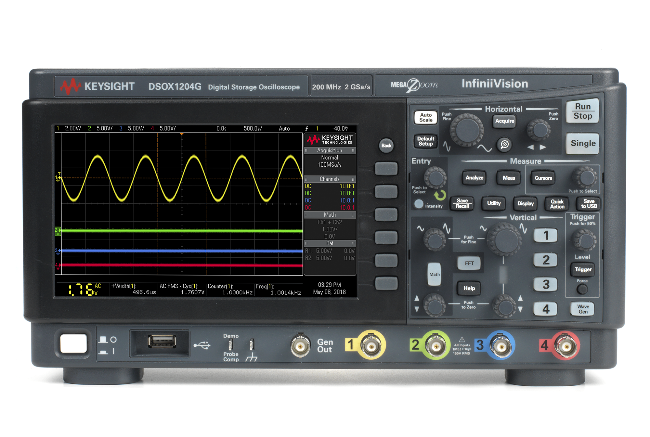The width and height of the screenshot is (650, 437).
Task: Open the Wave Gen output menu
Action: pyautogui.click(x=583, y=309)
